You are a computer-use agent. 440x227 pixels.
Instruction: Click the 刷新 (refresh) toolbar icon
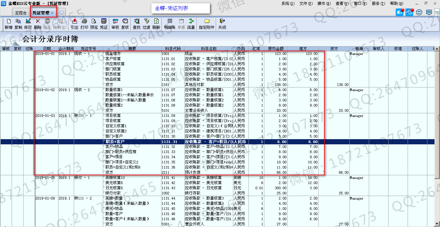coord(156,21)
